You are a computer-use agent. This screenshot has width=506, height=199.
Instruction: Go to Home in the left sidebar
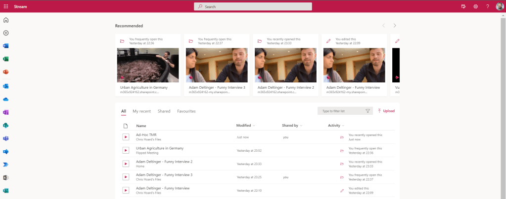pyautogui.click(x=6, y=20)
